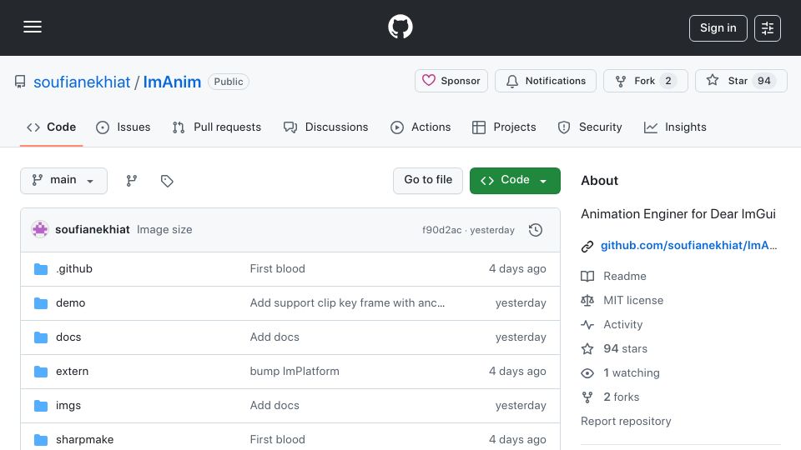Viewport: 801px width, 450px height.
Task: Click folder icon of .github row
Action: (41, 269)
